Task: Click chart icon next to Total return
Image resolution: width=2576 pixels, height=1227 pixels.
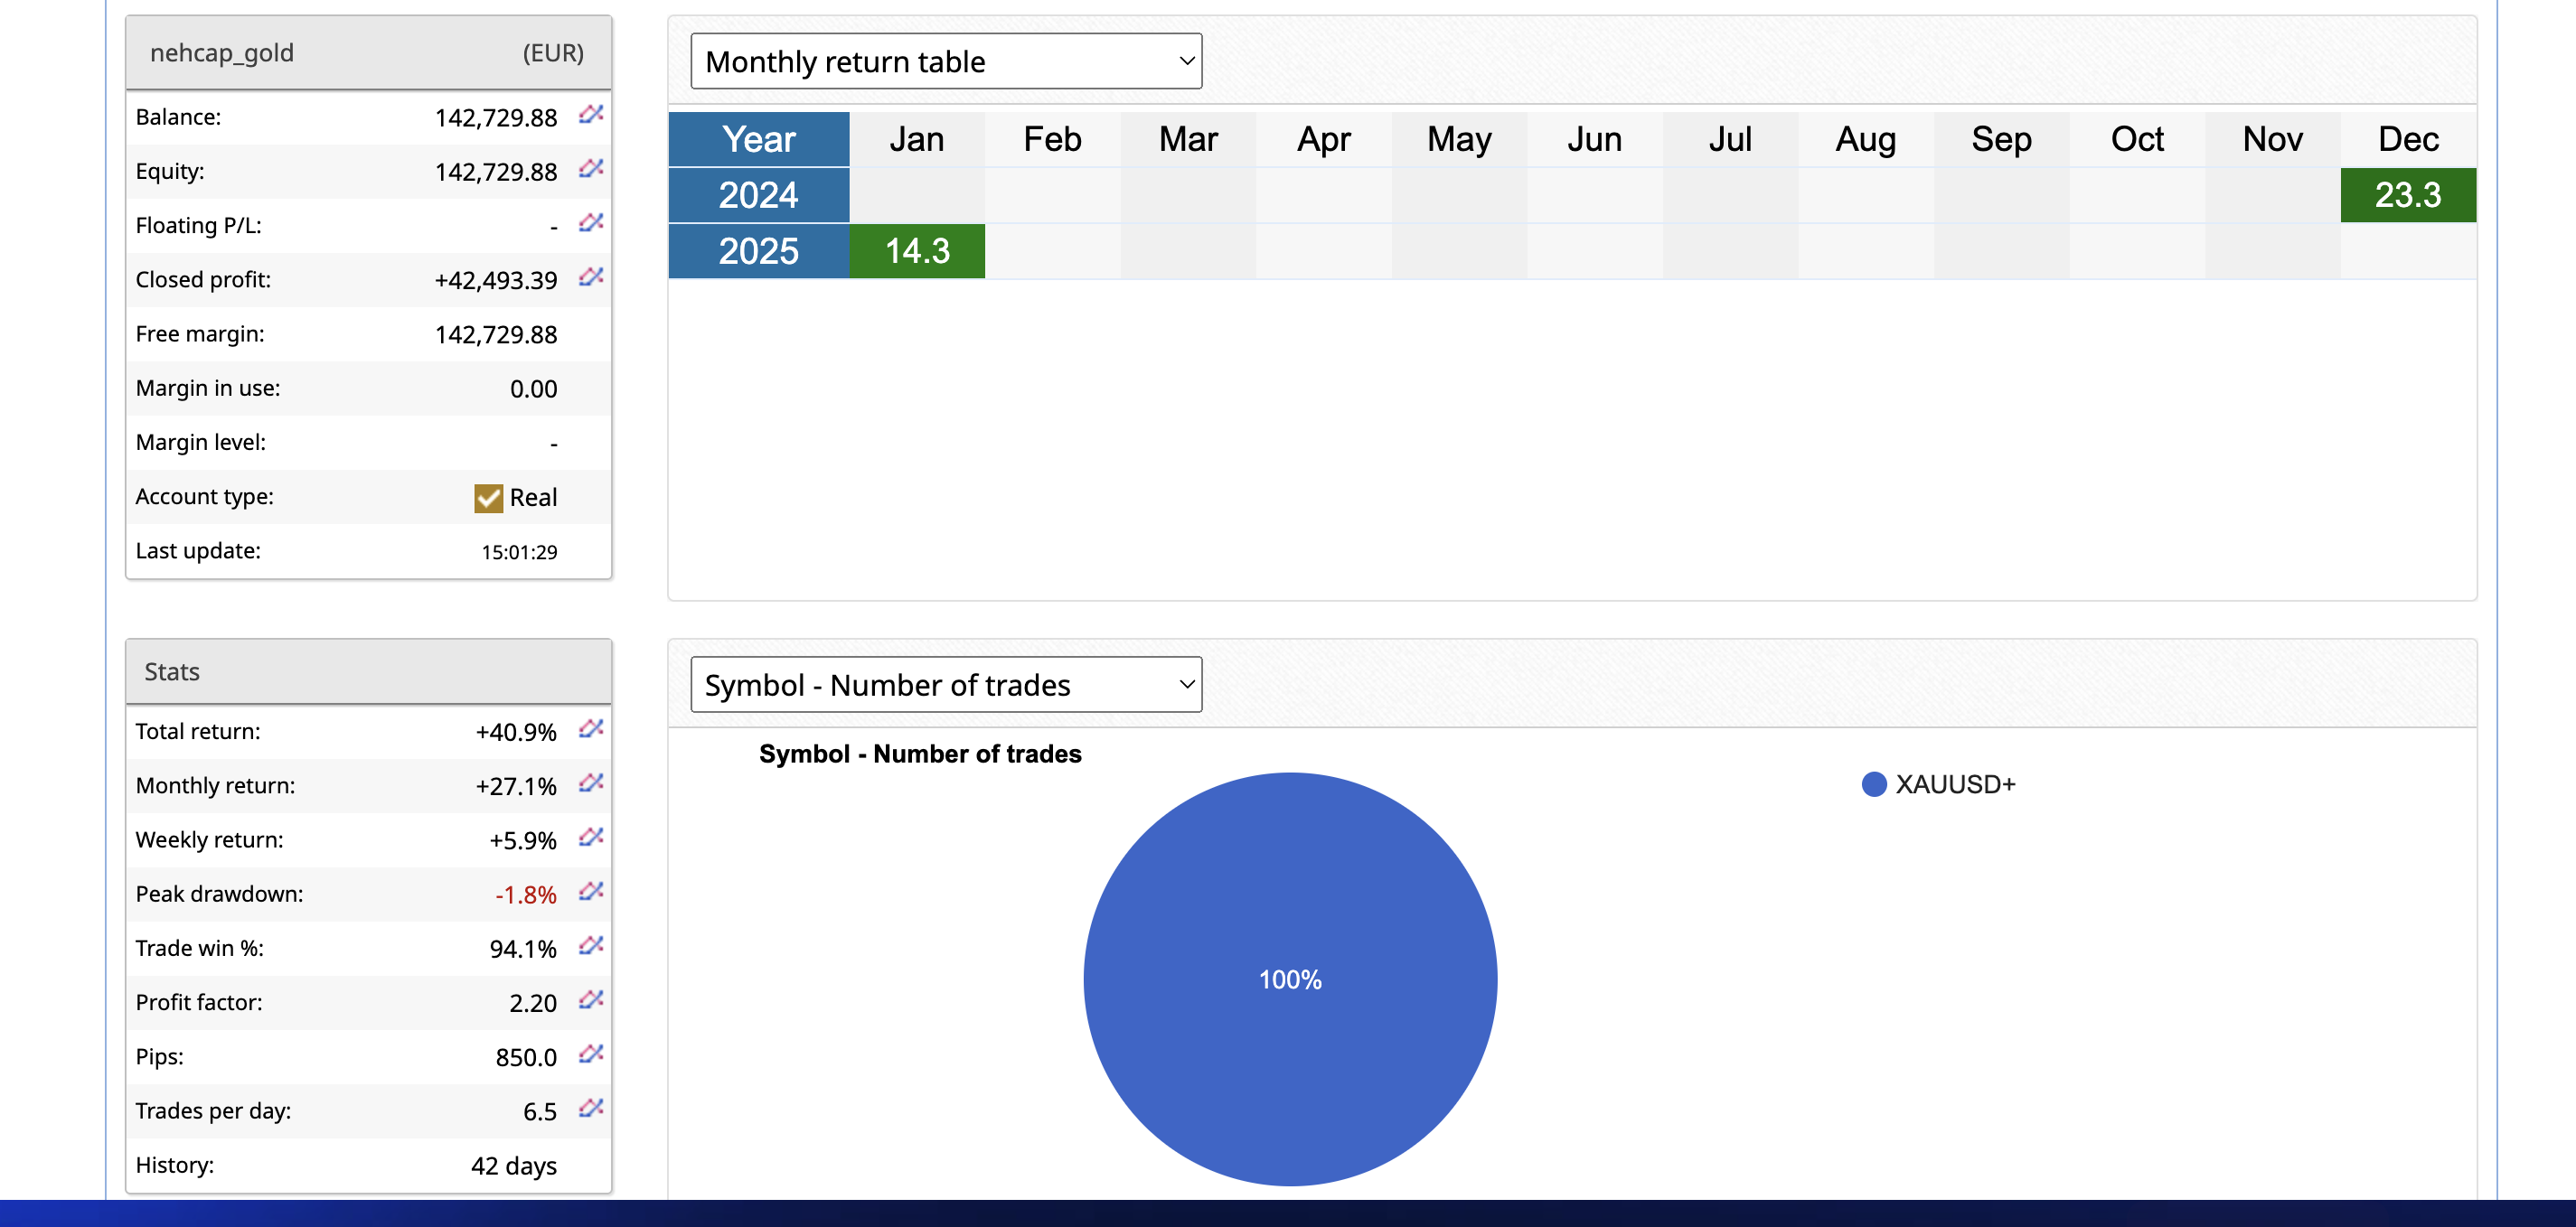Action: (x=591, y=729)
